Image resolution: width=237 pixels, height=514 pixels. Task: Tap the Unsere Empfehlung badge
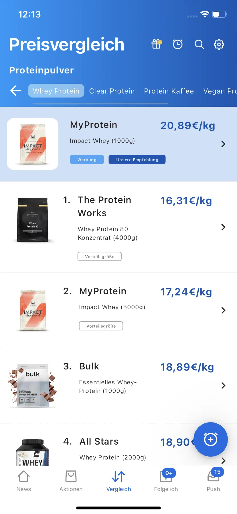(137, 160)
